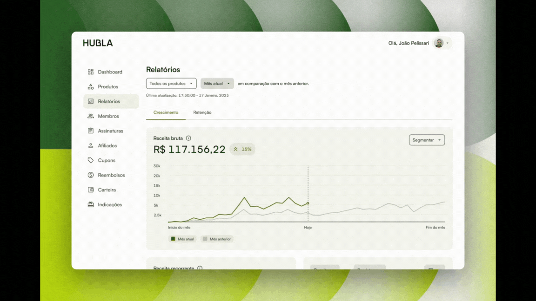Toggle the Mês anterior legend series
This screenshot has height=301, width=536.
pos(217,239)
